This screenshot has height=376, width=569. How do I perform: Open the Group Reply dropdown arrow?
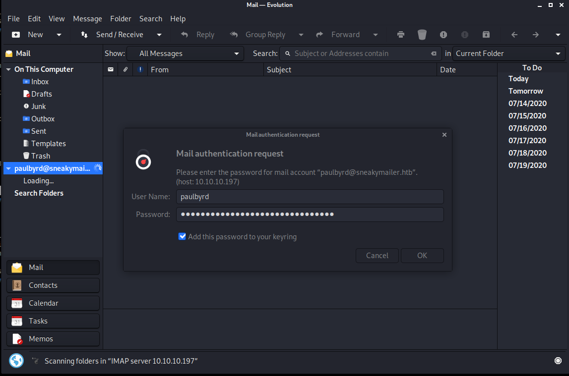(x=301, y=35)
